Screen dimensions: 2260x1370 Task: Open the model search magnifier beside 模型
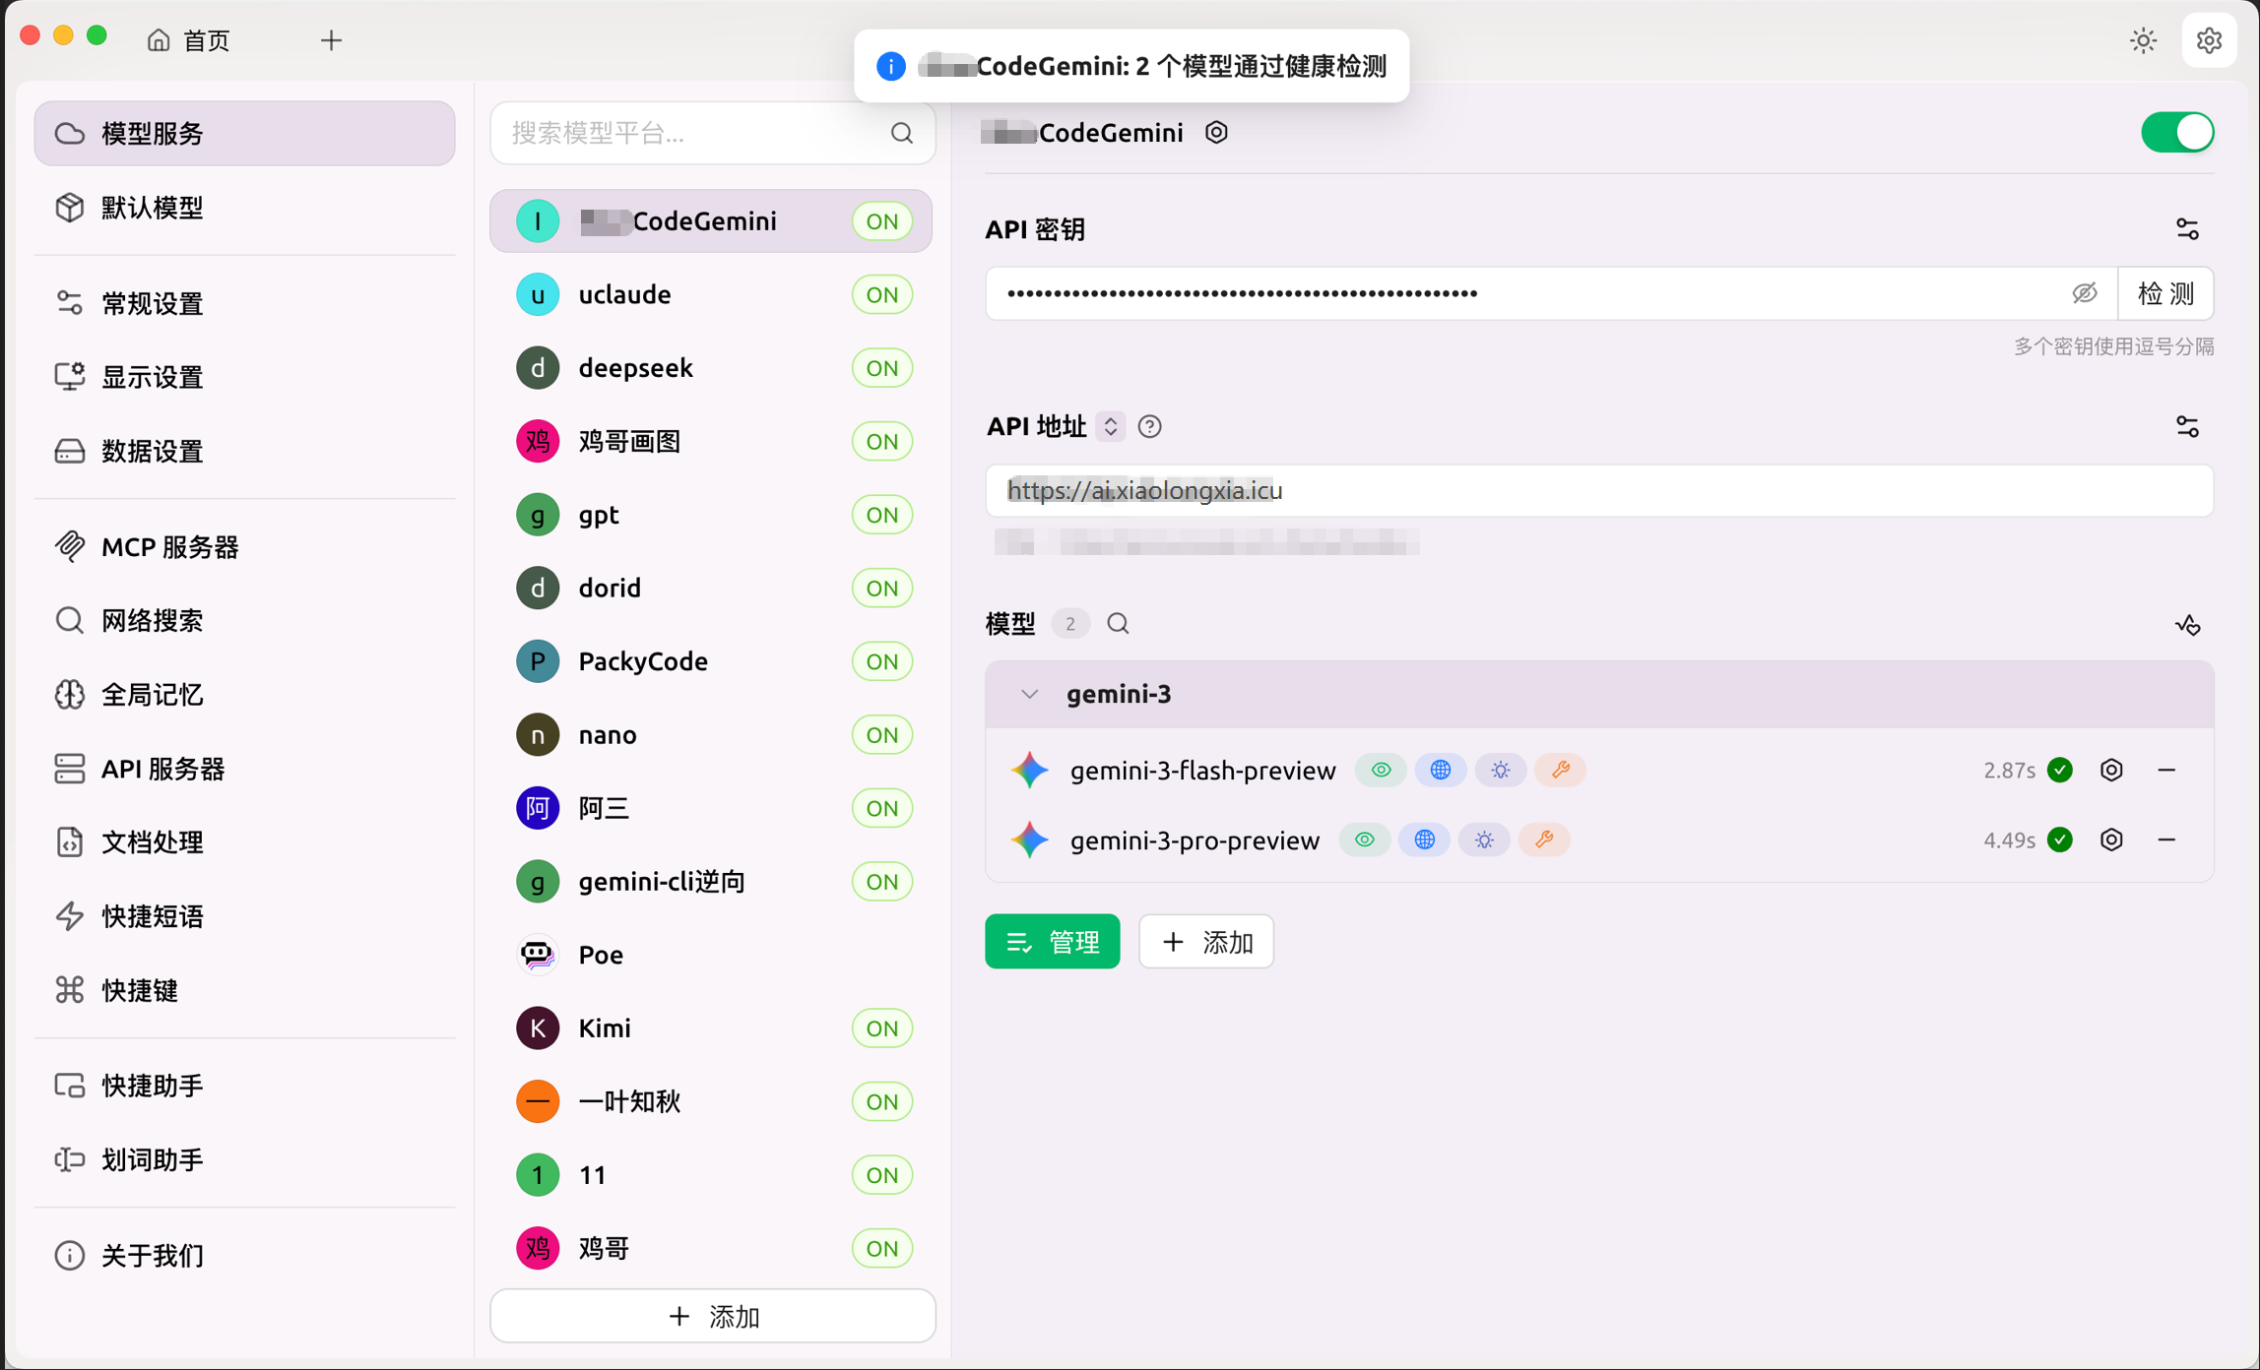point(1118,623)
